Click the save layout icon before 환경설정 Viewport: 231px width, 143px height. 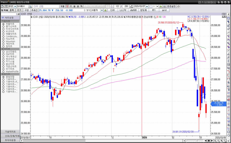(x=164, y=6)
